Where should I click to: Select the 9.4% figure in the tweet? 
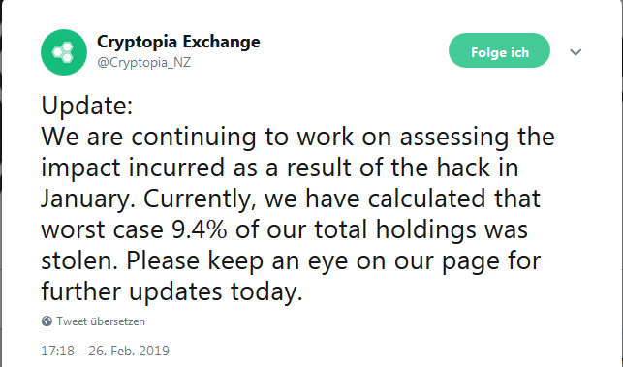(199, 229)
